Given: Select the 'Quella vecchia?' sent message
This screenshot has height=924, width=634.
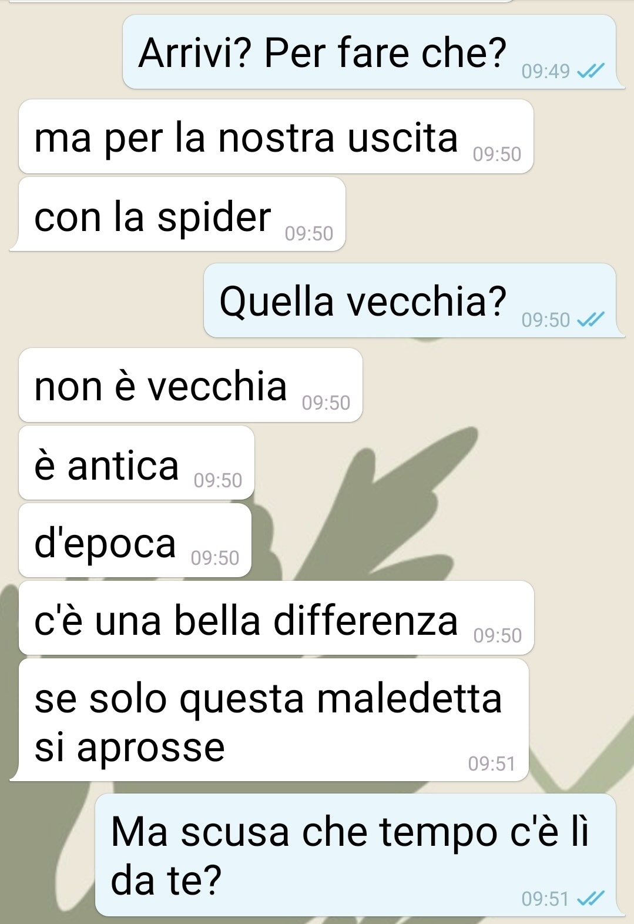Looking at the screenshot, I should pyautogui.click(x=410, y=300).
